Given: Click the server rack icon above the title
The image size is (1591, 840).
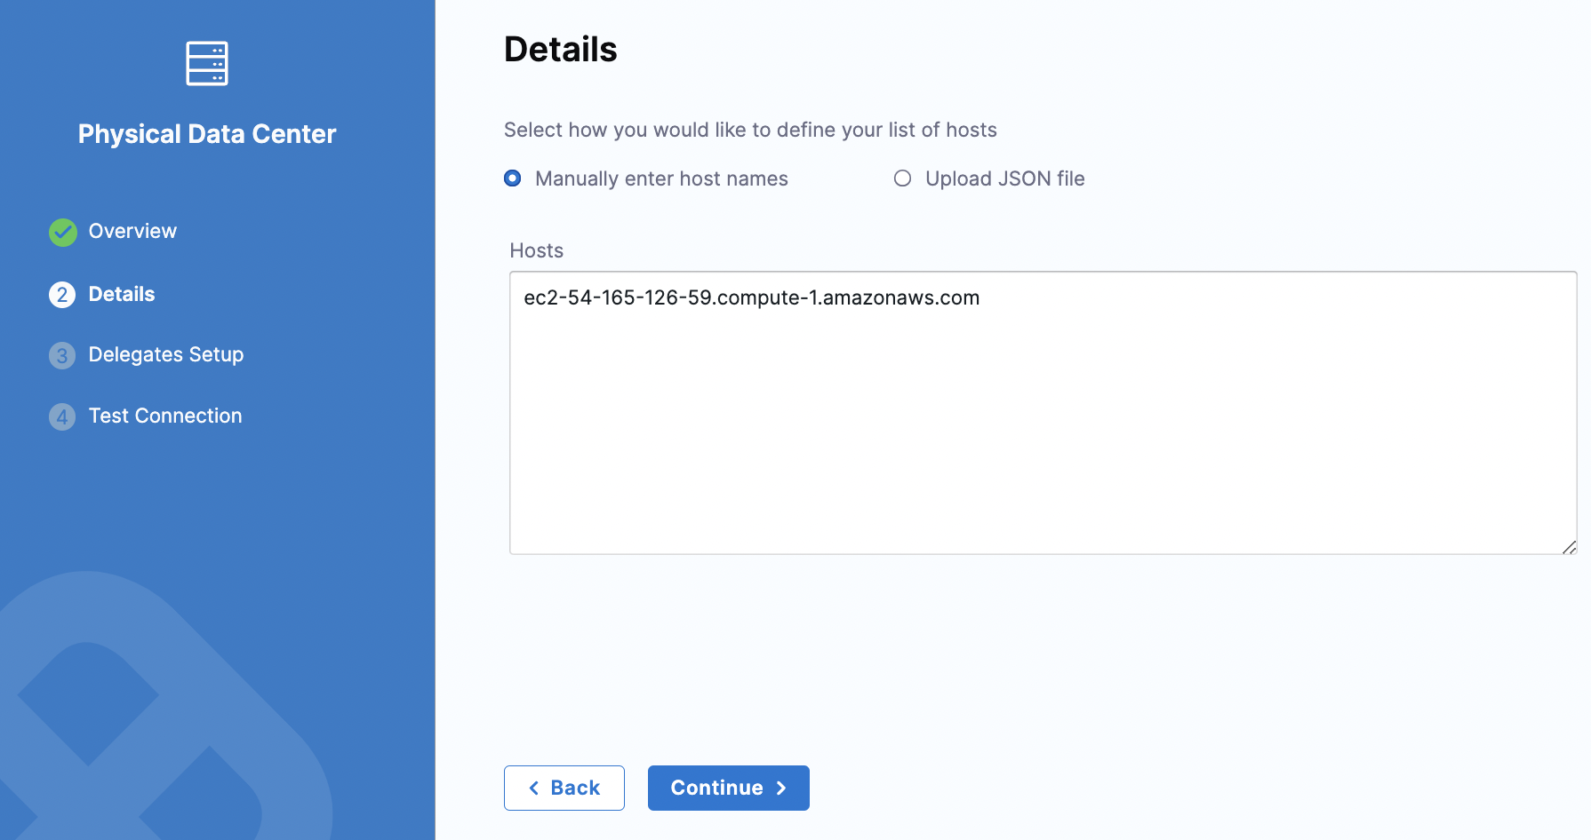Looking at the screenshot, I should [x=207, y=64].
